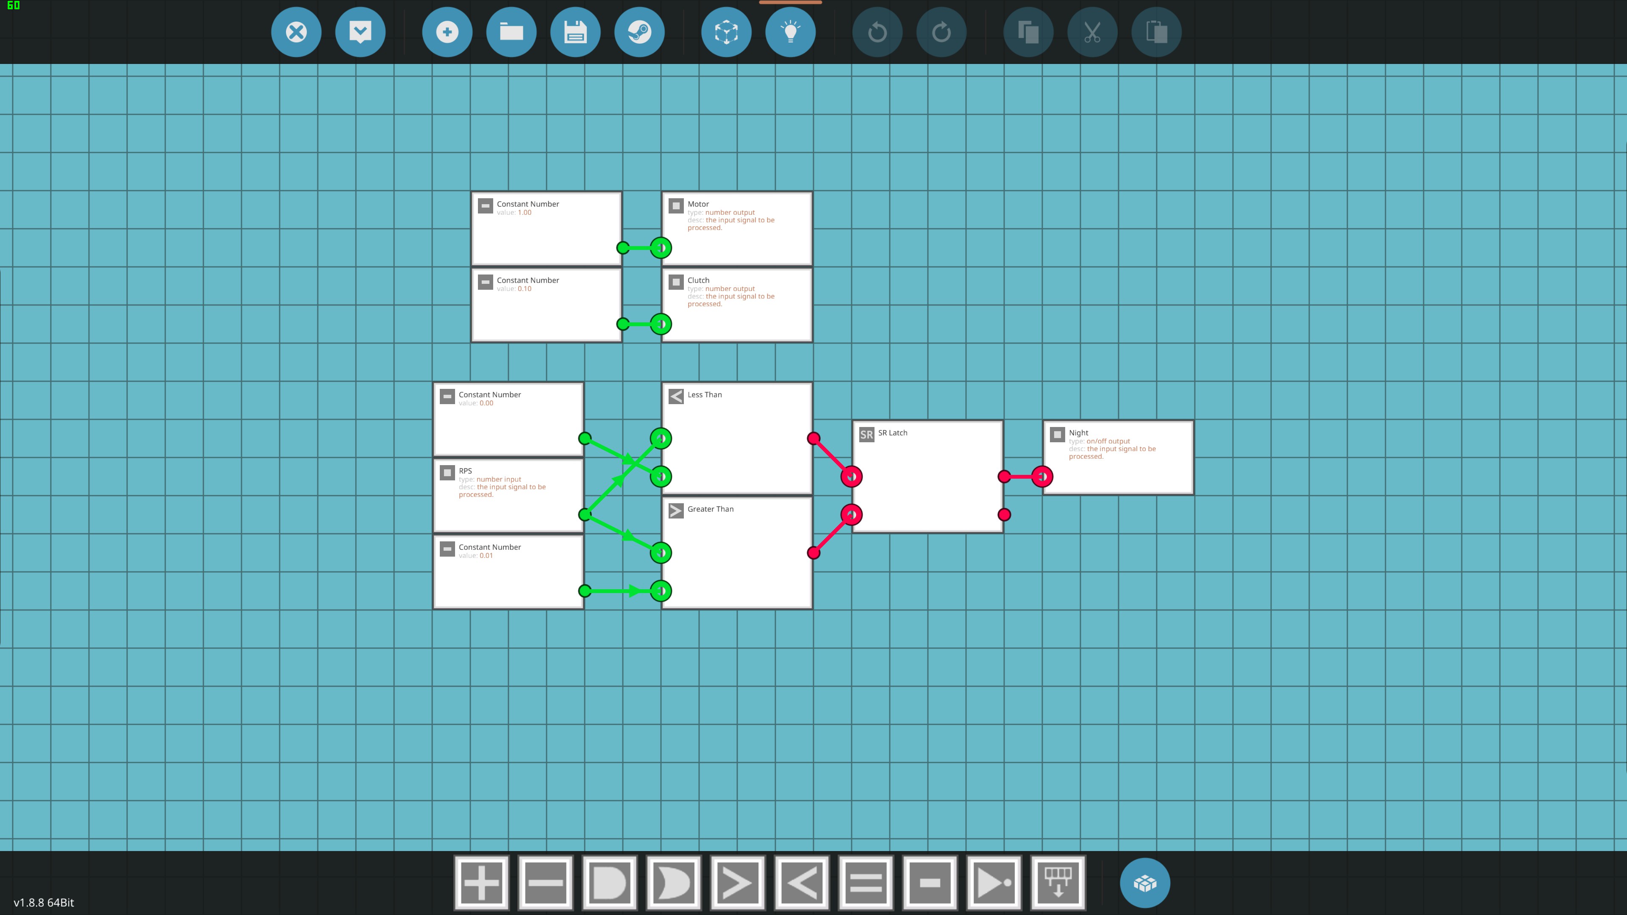Click the Subtract (minus) component shortcut
Screen dimensions: 1627x915
pos(545,882)
